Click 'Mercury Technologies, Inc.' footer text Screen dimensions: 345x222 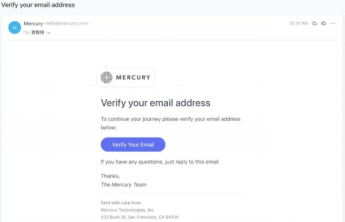[x=128, y=210]
